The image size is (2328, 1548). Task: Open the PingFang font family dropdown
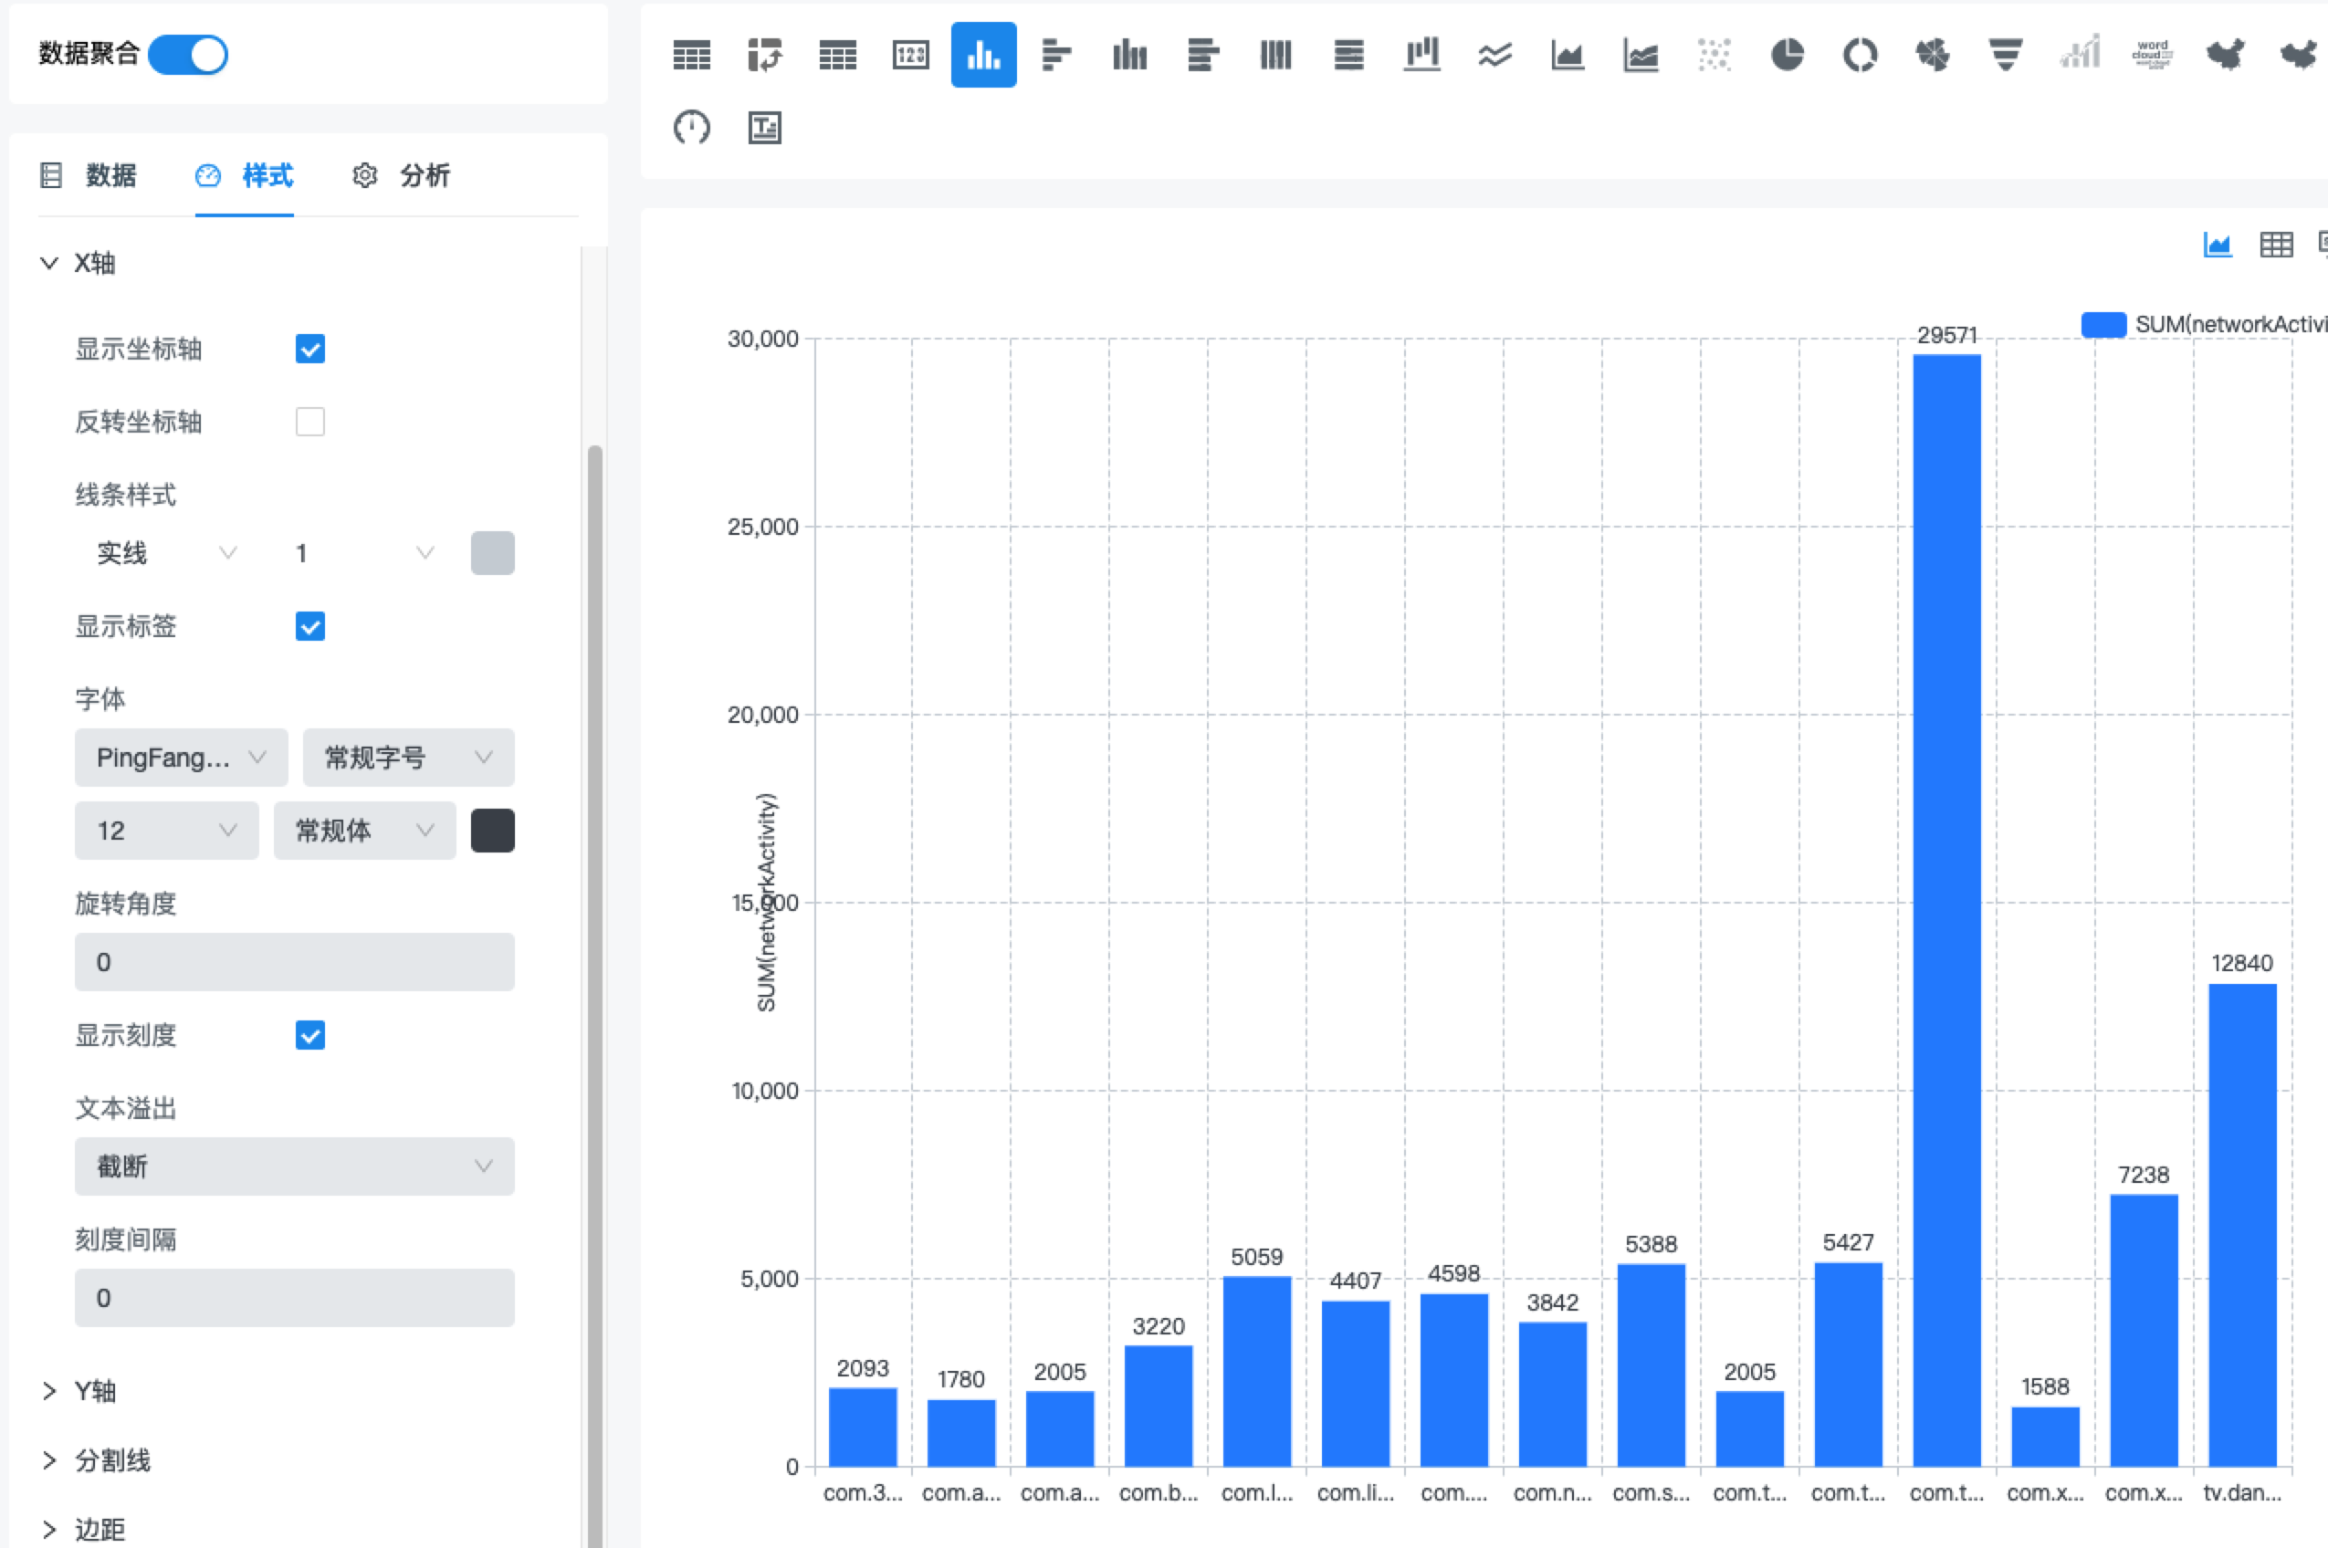pos(181,758)
